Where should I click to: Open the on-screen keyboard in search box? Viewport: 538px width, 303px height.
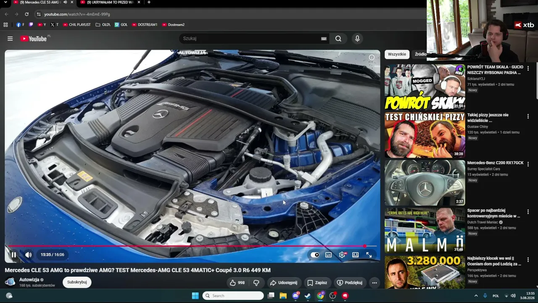[324, 39]
